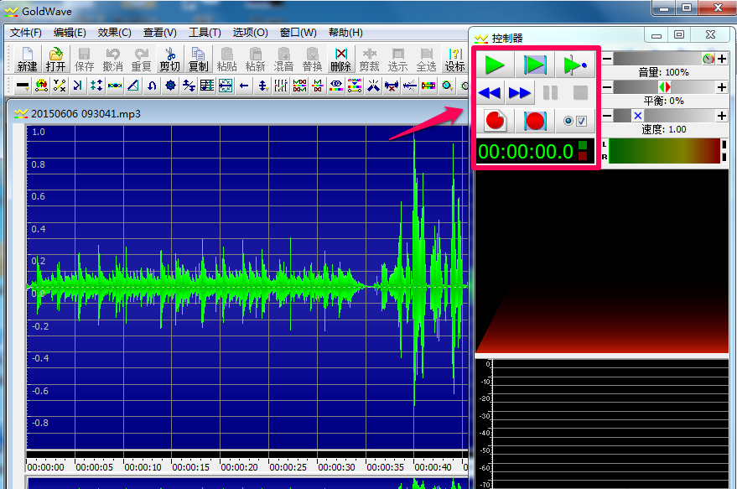Image resolution: width=737 pixels, height=489 pixels.
Task: Click the 复制 (Copy) toolbar icon
Action: [198, 59]
